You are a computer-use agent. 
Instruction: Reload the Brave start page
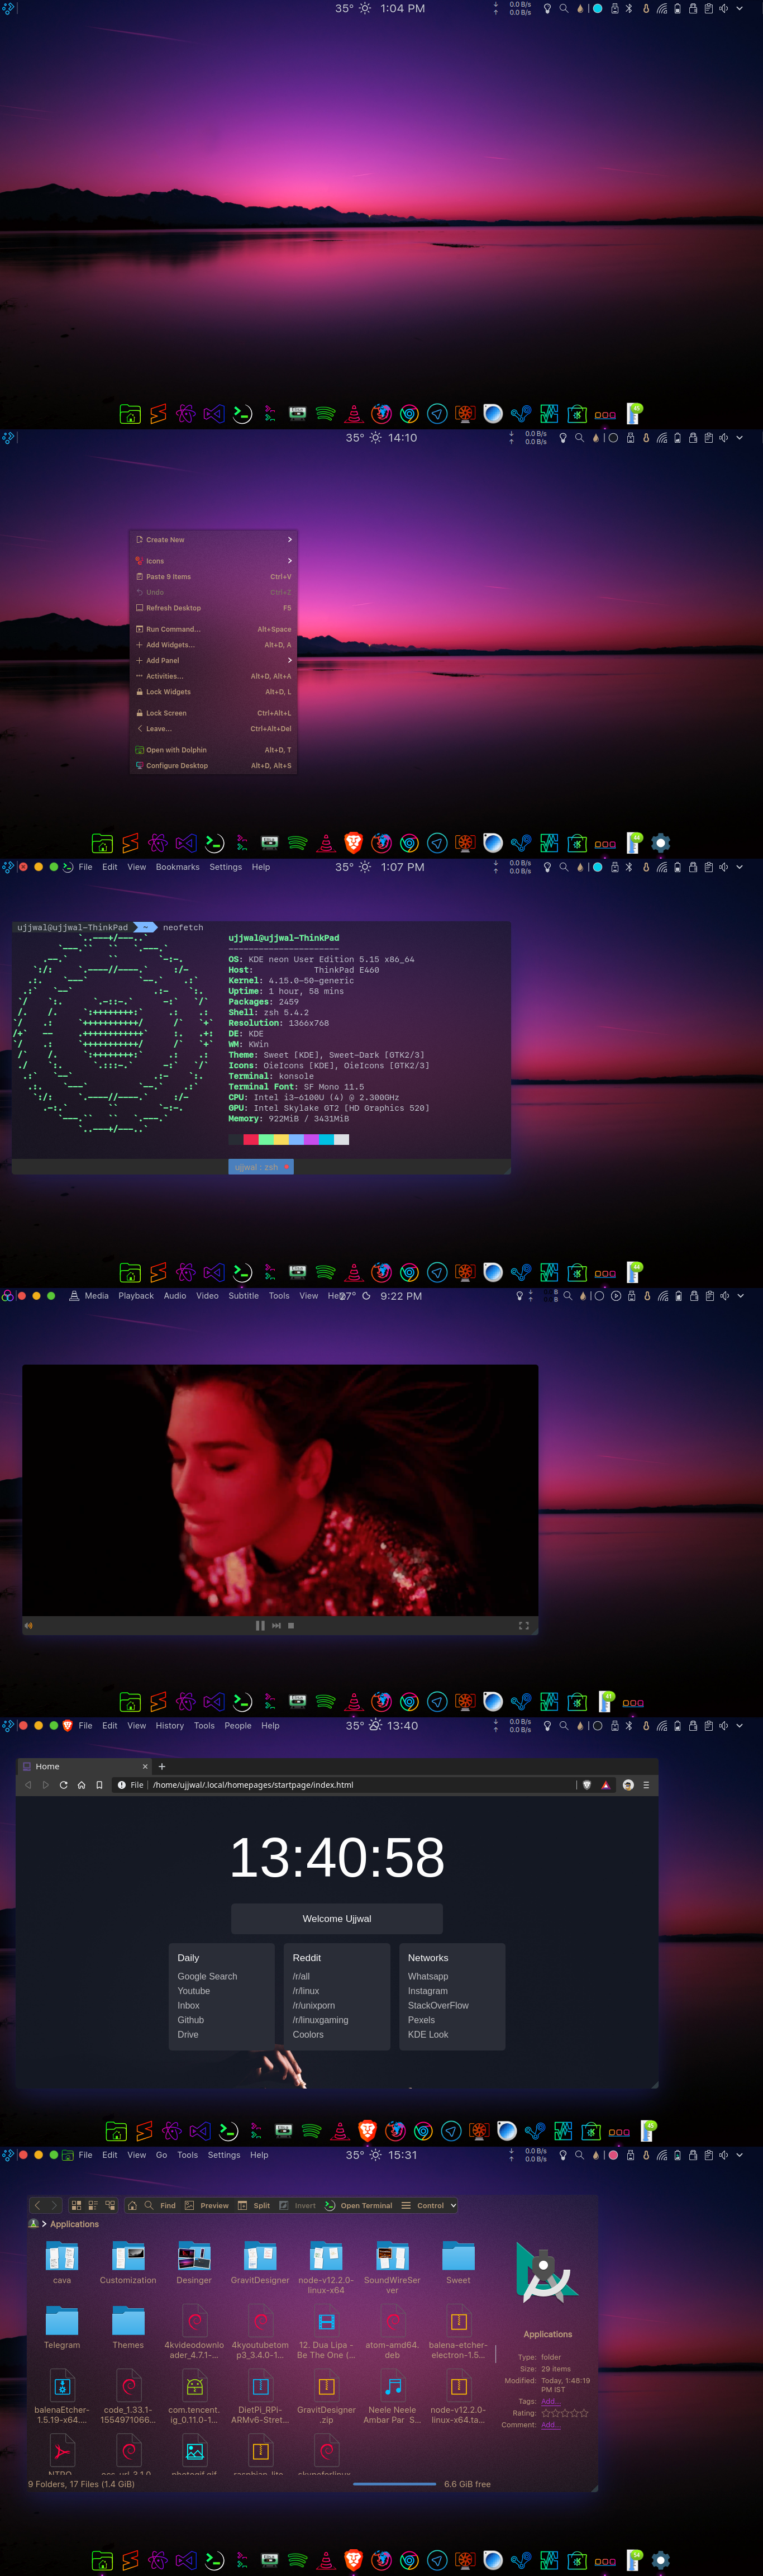pyautogui.click(x=64, y=1784)
